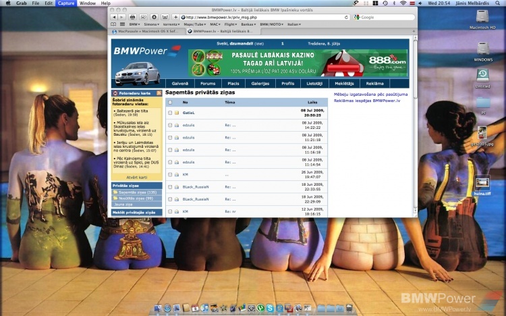Open bookmarks with the open-book icon
Screen dimensions: 506x316
pos(113,24)
